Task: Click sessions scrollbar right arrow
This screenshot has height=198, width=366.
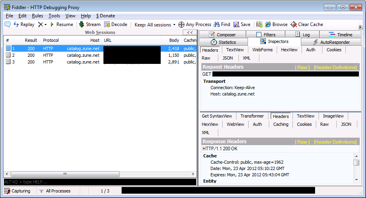Action: coord(193,174)
